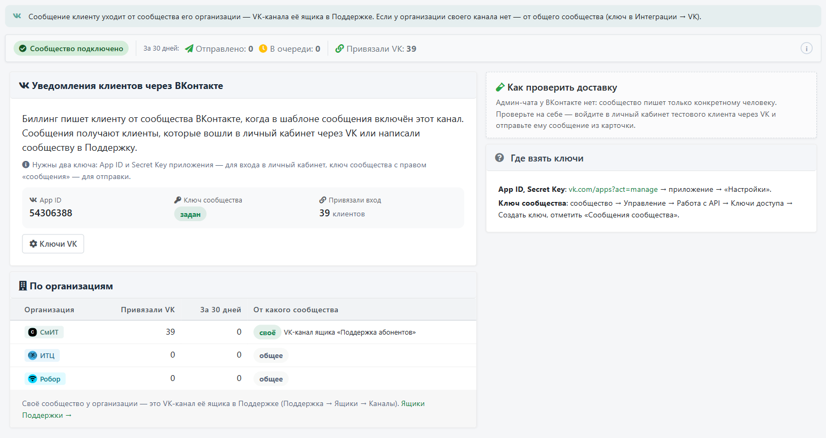This screenshot has height=438, width=826.
Task: Click the От какого сообщества column header
Action: click(x=296, y=310)
